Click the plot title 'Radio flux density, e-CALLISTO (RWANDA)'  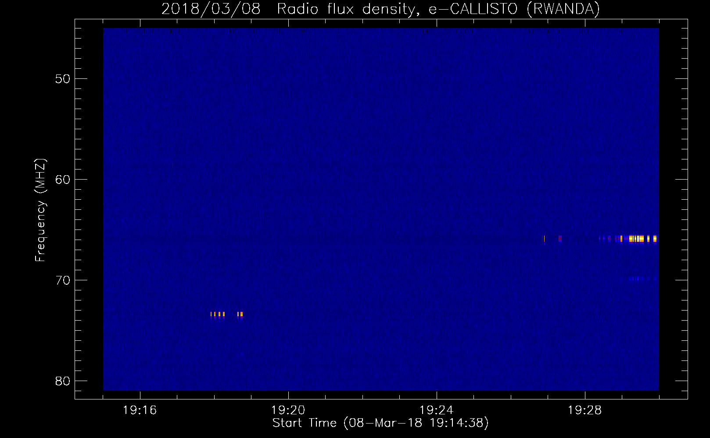pyautogui.click(x=438, y=9)
